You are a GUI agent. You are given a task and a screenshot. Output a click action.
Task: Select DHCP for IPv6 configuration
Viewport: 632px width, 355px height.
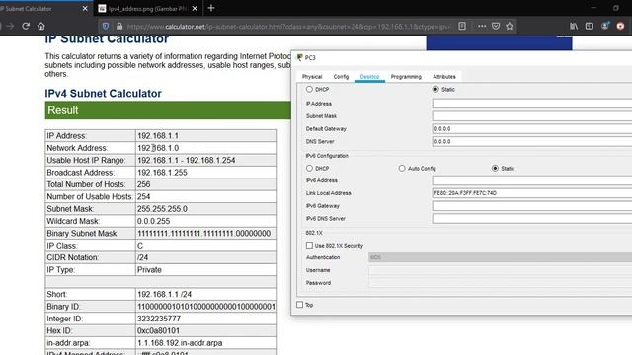tap(309, 168)
